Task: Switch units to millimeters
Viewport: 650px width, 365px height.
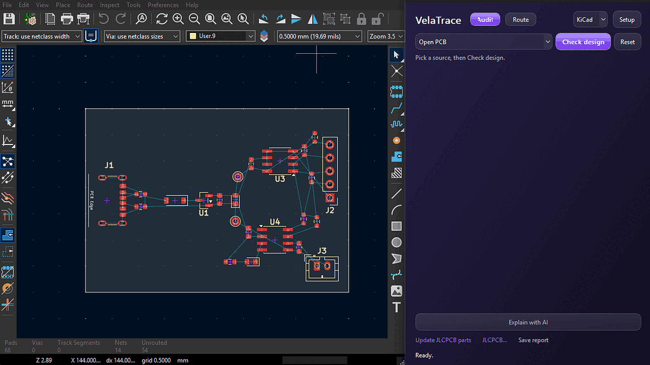Action: tap(8, 104)
